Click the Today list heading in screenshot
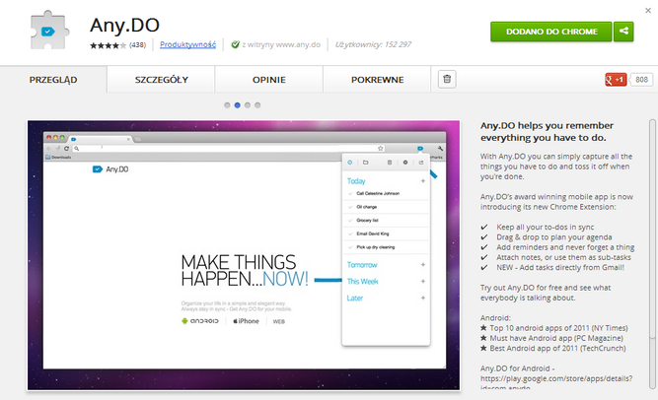This screenshot has width=658, height=400. (356, 181)
